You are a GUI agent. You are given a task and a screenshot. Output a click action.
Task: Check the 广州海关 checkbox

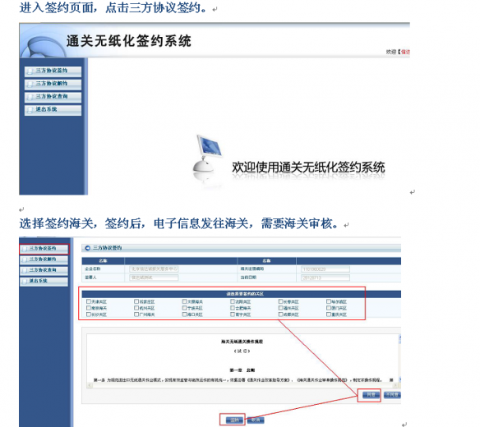coord(136,315)
